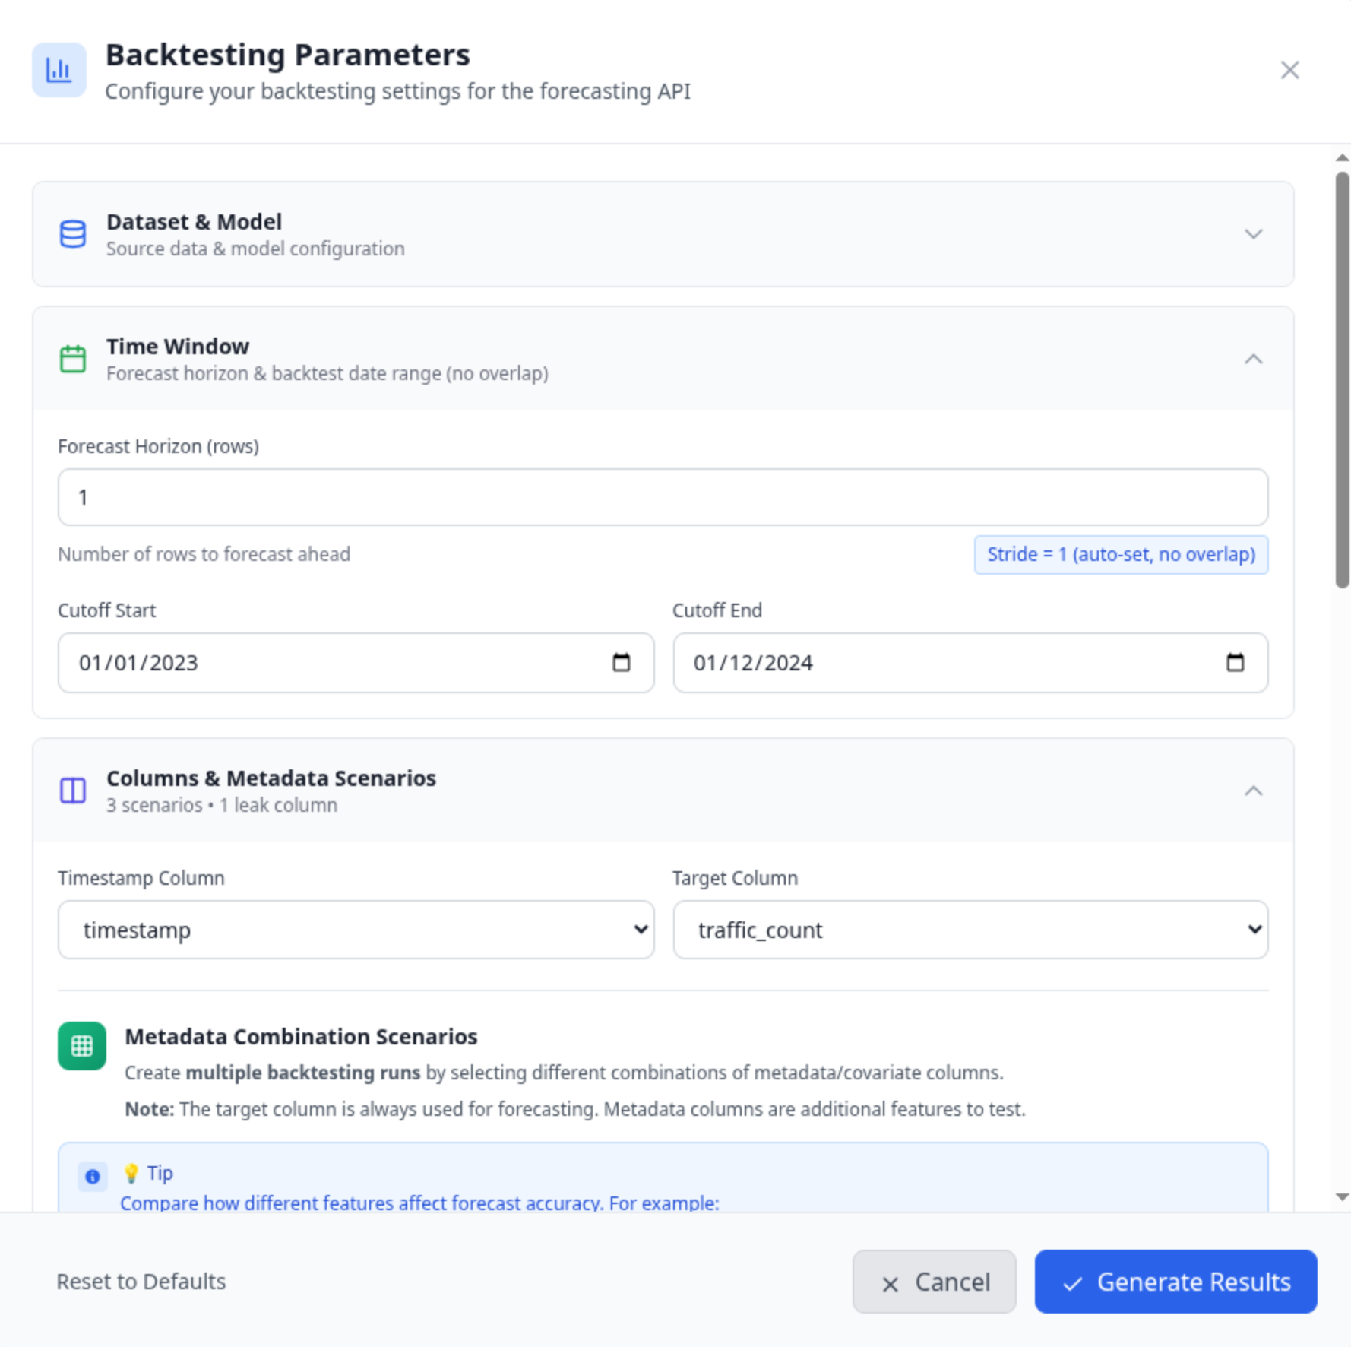Open the Cutoff End calendar picker icon

point(1236,663)
